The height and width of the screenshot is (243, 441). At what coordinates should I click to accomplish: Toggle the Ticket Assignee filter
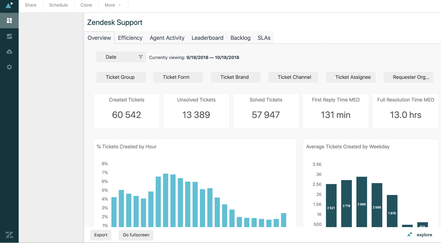351,77
